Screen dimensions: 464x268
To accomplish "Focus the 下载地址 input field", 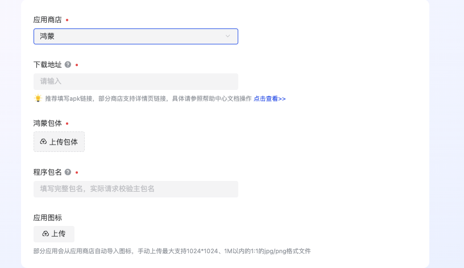I will pyautogui.click(x=136, y=81).
